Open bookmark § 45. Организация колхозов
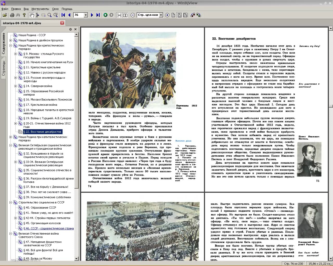 (x=42, y=223)
